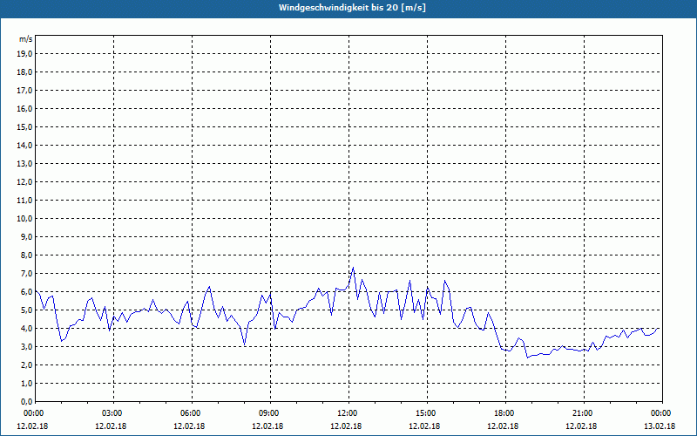The image size is (697, 436).
Task: Pick the '09:00' time axis label
Action: [x=270, y=413]
